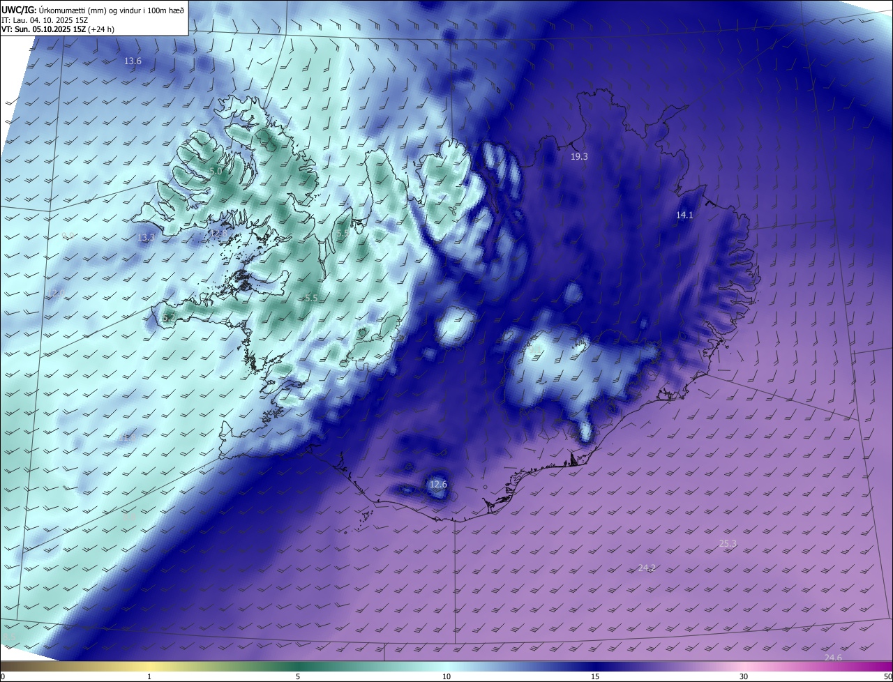Click the title text "Úrkomumætti (mm) og vindur i 100m hæð"

pos(112,10)
